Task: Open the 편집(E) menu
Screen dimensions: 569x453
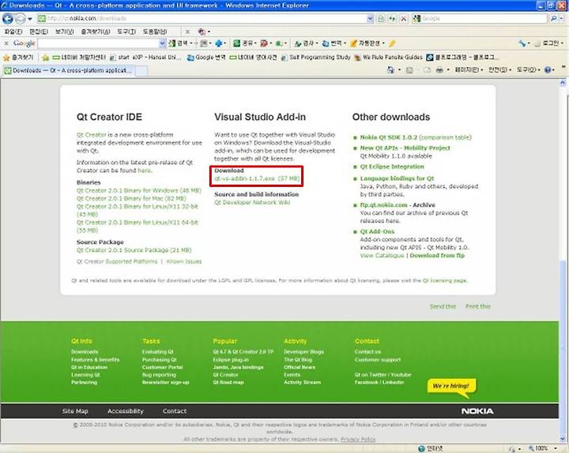Action: (39, 32)
